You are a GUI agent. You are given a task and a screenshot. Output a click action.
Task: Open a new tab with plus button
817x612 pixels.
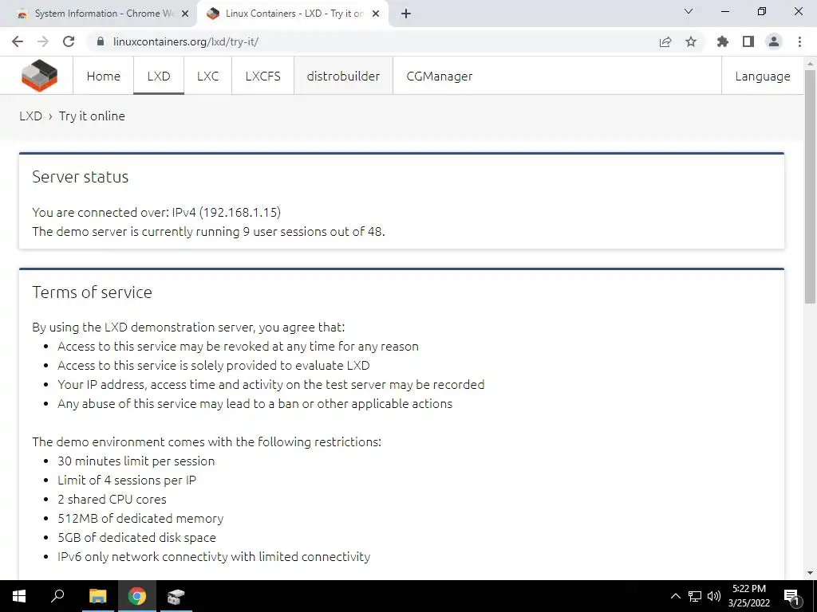coord(406,14)
